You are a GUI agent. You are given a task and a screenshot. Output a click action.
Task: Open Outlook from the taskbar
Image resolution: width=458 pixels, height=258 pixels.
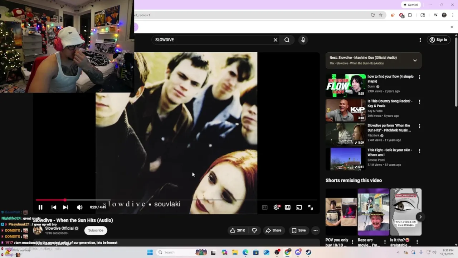pos(267,252)
